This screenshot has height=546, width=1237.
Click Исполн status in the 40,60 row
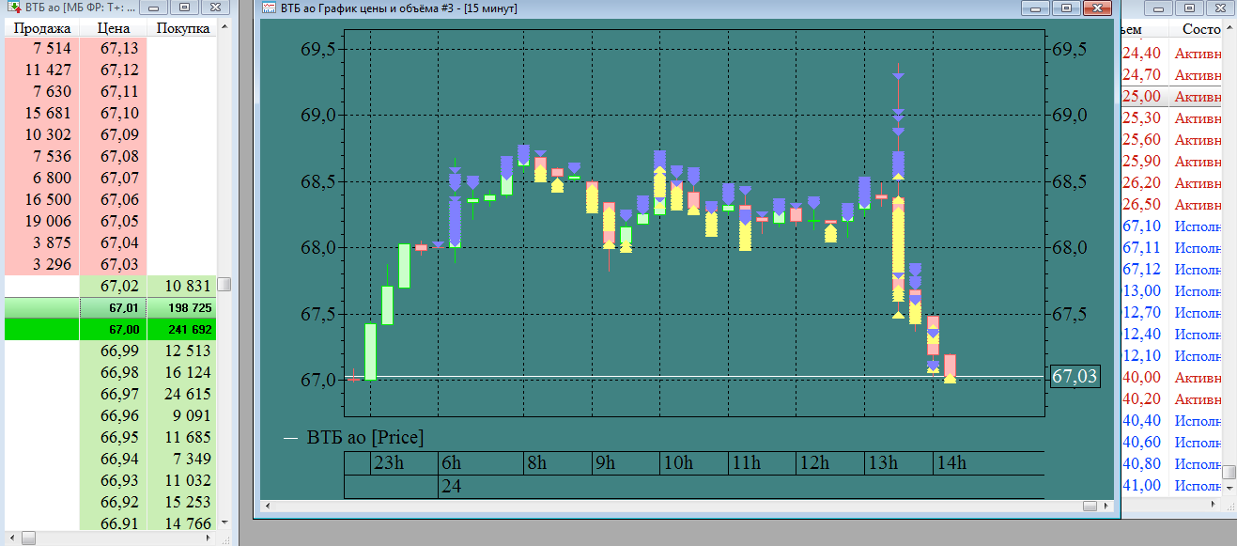(x=1198, y=443)
